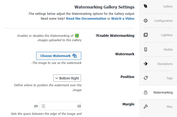Screen dimensions: 177x117
Task: Open the Read the Documentation link
Action: (86, 19)
